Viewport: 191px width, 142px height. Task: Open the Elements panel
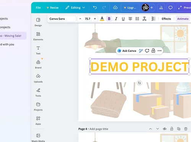click(38, 36)
